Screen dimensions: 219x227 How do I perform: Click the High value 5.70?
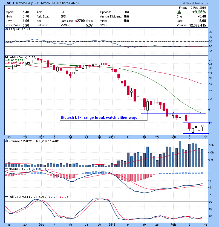click(26, 16)
